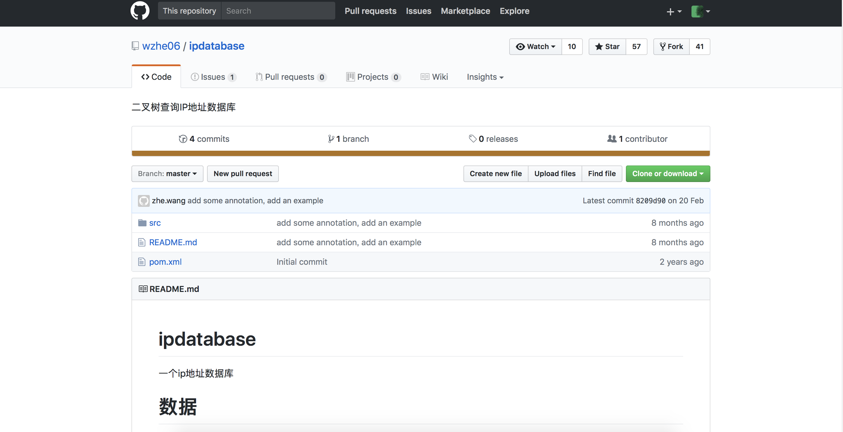This screenshot has height=432, width=843.
Task: Click the pom.xml file icon
Action: coord(142,262)
